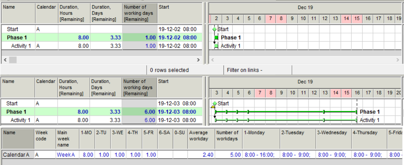Image resolution: width=404 pixels, height=165 pixels.
Task: Click the long Phase 1 summary bar ending Dec 16
Action: tap(286, 112)
